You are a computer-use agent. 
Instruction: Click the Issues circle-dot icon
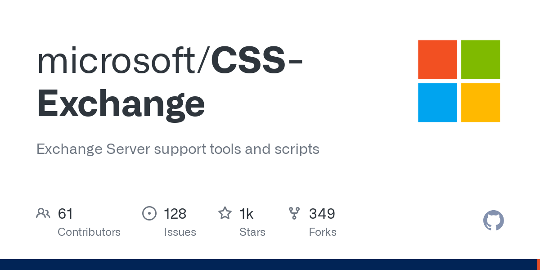149,213
